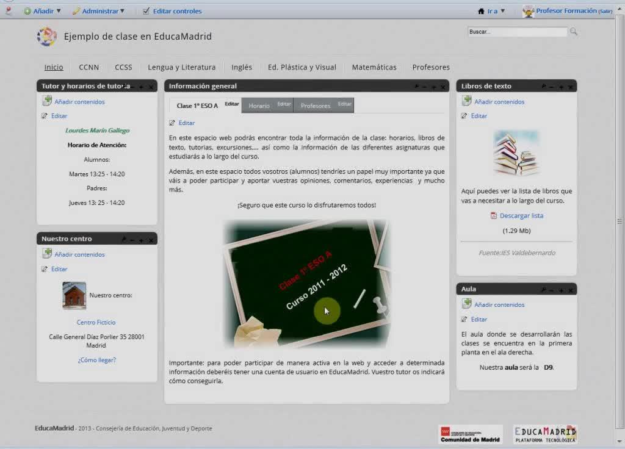Minimize the Libros de texto panel
Image resolution: width=625 pixels, height=449 pixels.
552,87
